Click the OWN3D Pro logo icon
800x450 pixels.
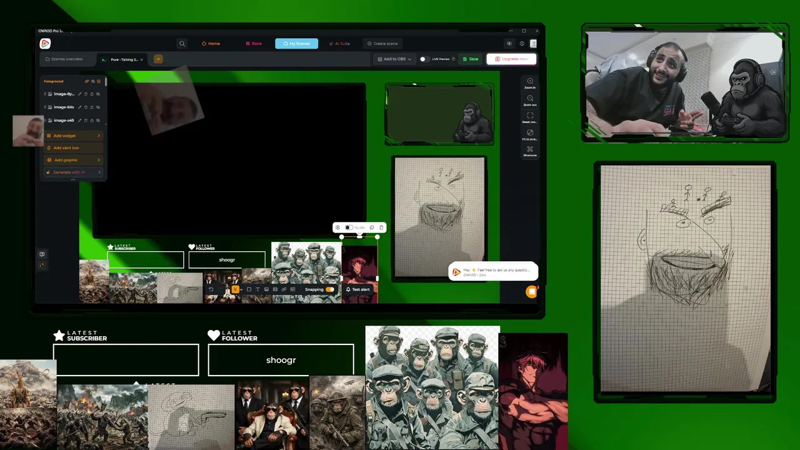[x=45, y=44]
